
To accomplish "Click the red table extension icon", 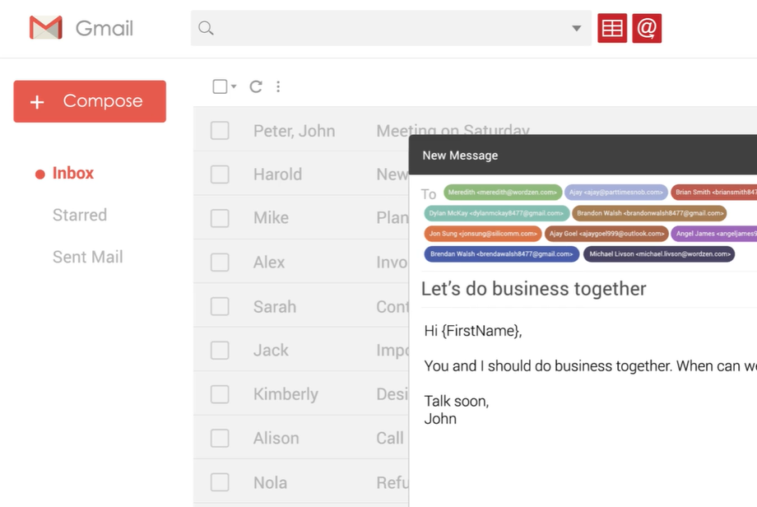I will point(611,27).
